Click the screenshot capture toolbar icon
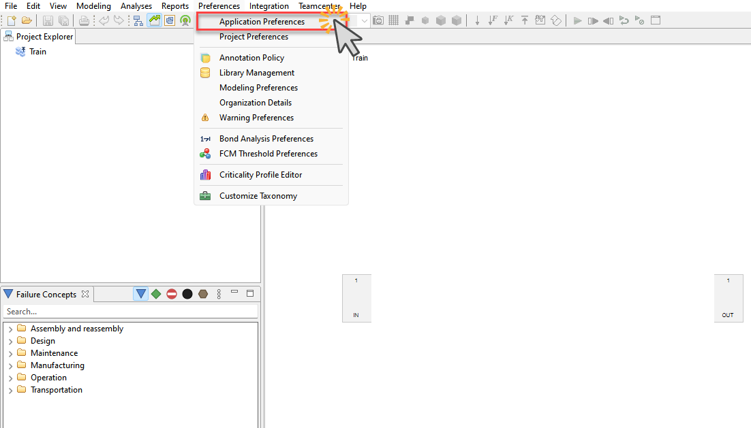This screenshot has height=428, width=751. tap(378, 20)
